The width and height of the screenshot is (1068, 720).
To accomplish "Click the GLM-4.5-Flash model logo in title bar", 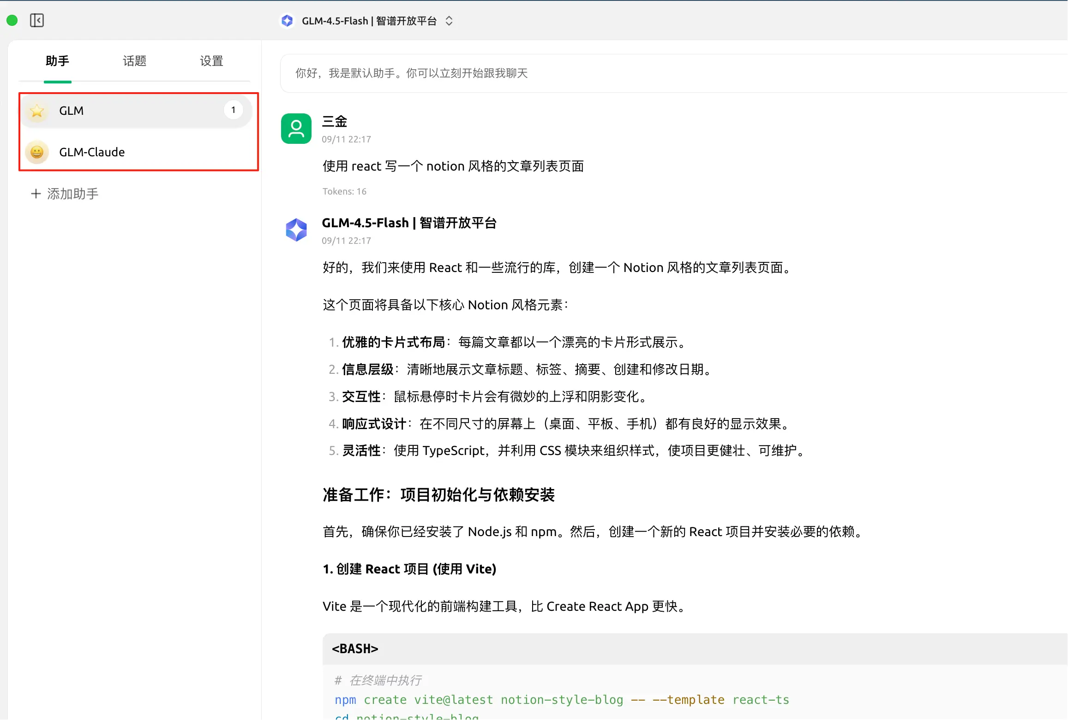I will point(287,21).
